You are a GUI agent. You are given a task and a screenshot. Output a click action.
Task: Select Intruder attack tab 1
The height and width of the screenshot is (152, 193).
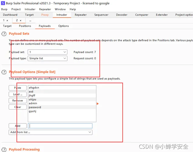coord(4,20)
